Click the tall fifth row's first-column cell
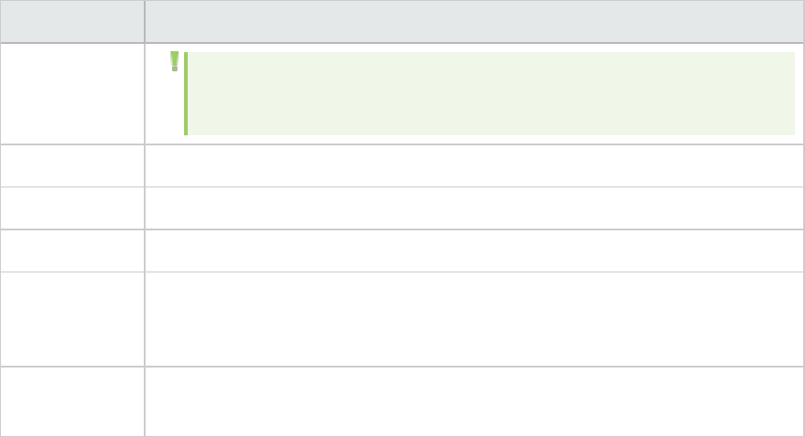The image size is (805, 437). coord(72,319)
